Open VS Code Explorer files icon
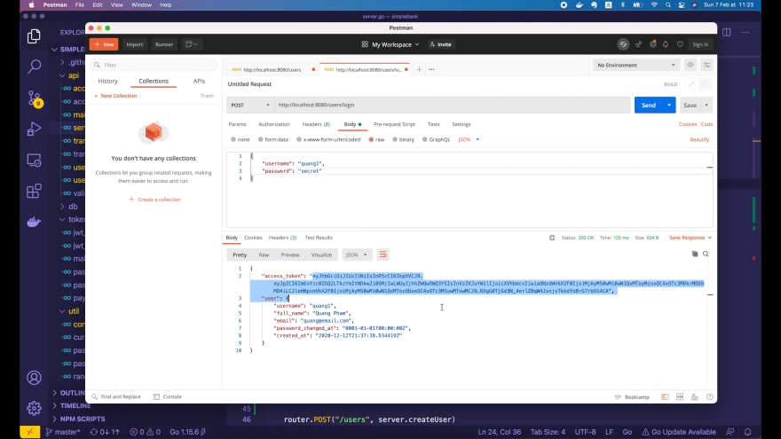 click(34, 35)
